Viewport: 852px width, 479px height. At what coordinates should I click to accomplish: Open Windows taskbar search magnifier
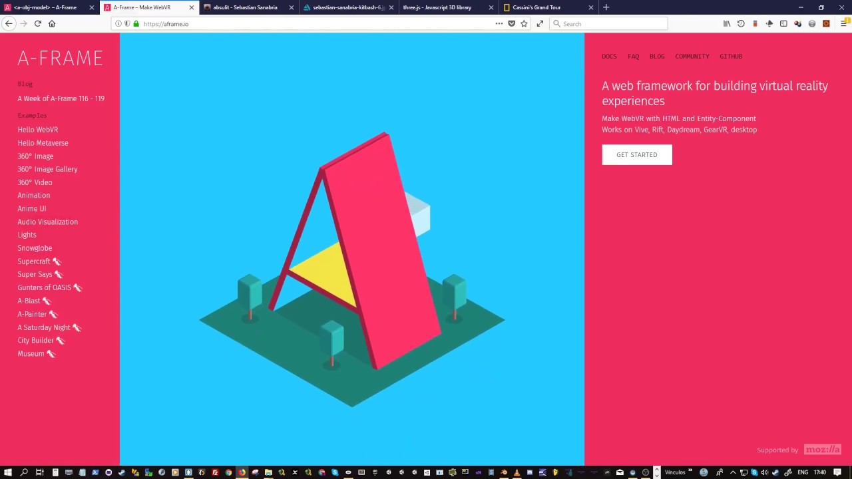[x=24, y=472]
